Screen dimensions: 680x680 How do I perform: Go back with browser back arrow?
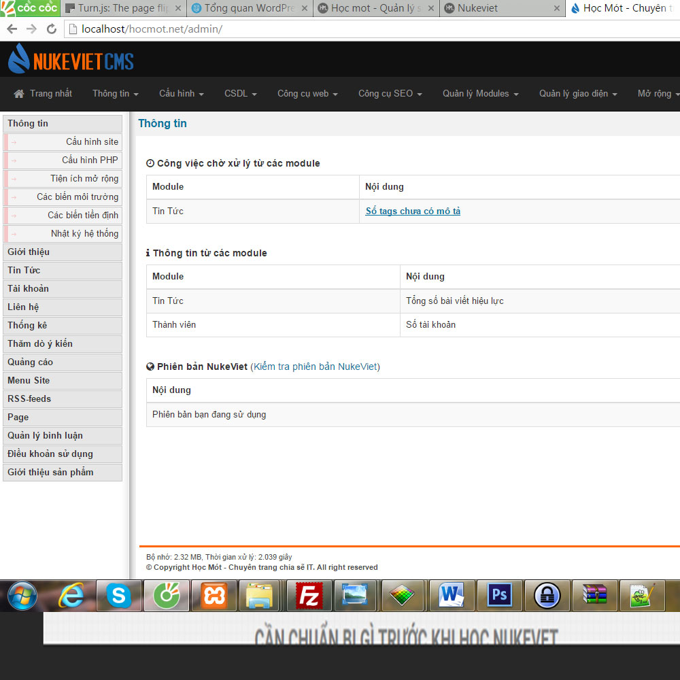12,29
